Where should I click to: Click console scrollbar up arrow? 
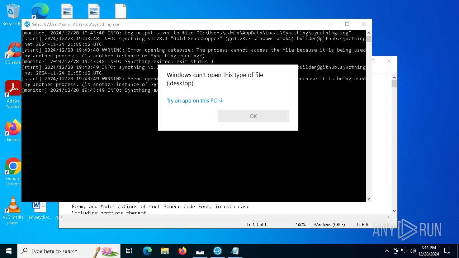click(x=369, y=33)
